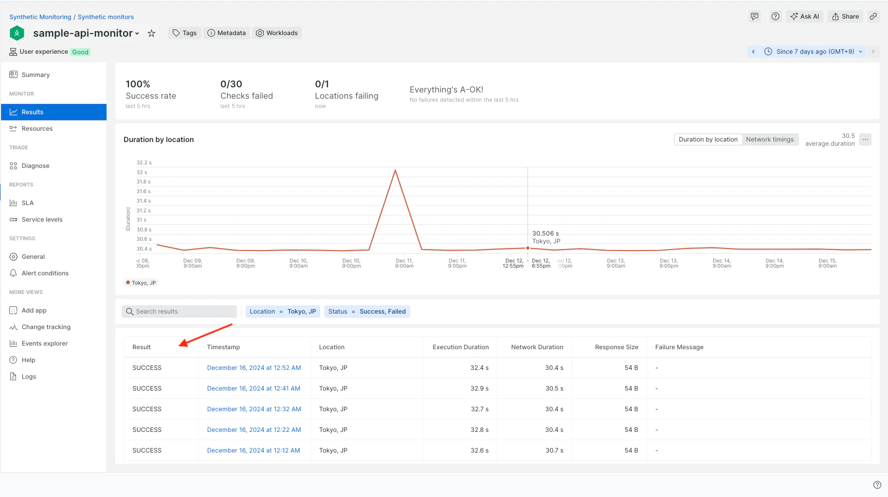Click the Share button

[x=846, y=17]
